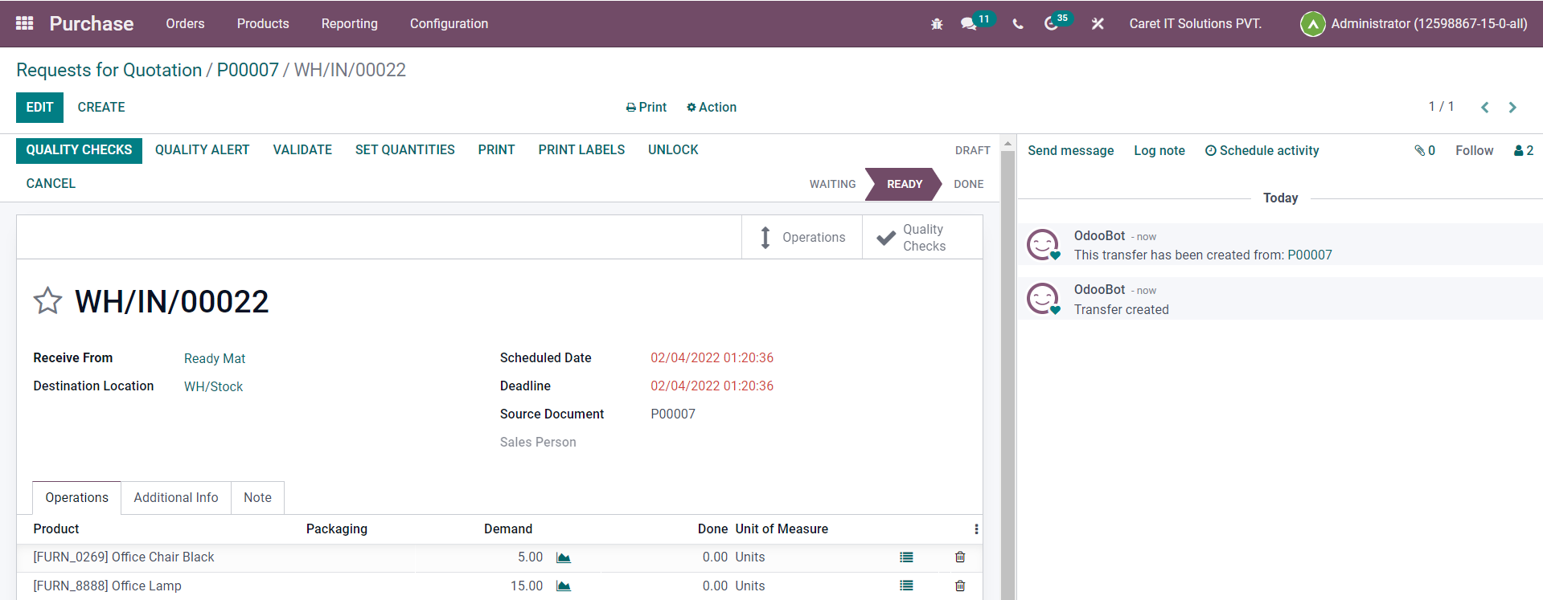Delete the Office Lamp line
This screenshot has height=600, width=1543.
959,586
